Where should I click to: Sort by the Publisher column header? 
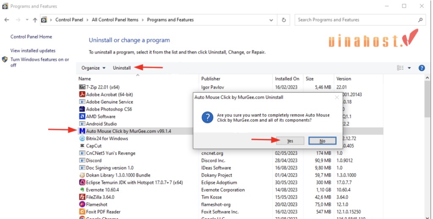[x=236, y=79]
